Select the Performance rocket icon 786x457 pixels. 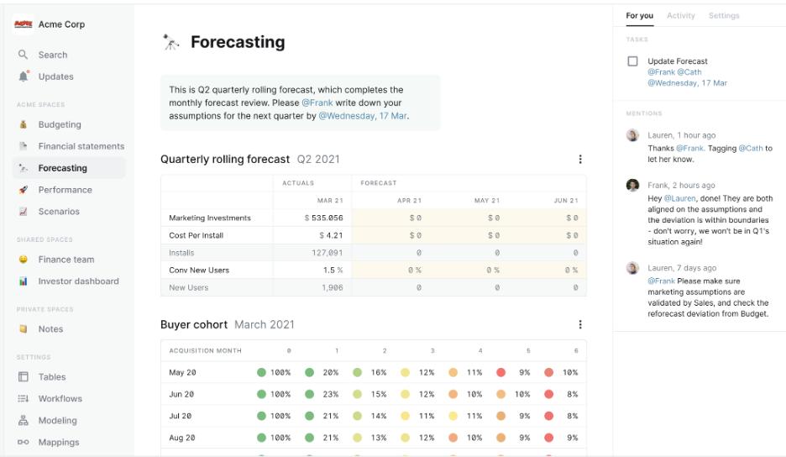coord(23,190)
